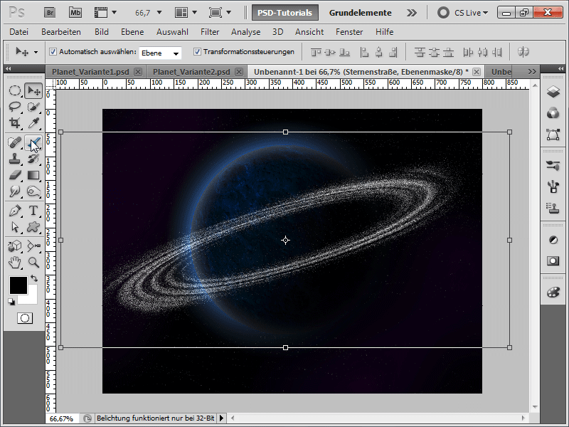569x427 pixels.
Task: Open the Paths panel icon
Action: click(553, 135)
